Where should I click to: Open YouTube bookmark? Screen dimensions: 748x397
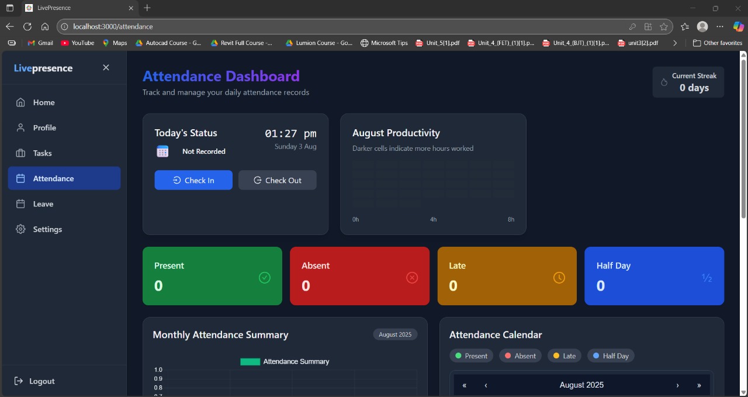click(78, 43)
